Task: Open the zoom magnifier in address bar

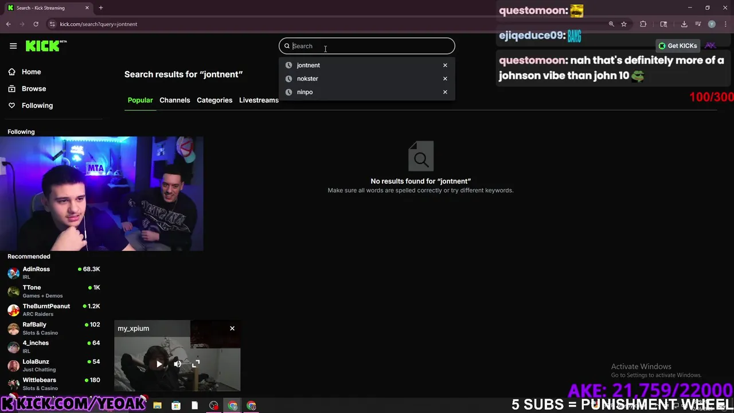Action: [611, 24]
